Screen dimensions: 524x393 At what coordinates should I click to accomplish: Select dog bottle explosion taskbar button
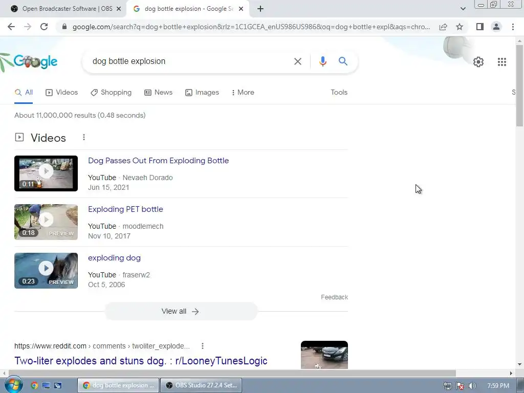[x=118, y=385]
